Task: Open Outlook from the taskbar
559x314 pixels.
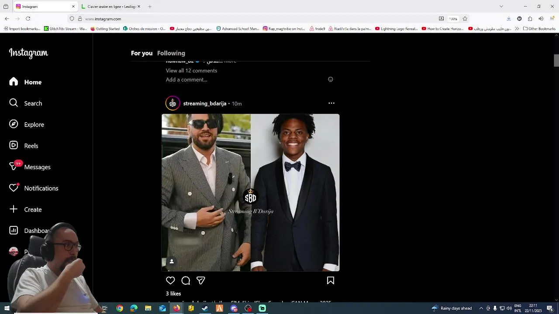Action: point(162,308)
